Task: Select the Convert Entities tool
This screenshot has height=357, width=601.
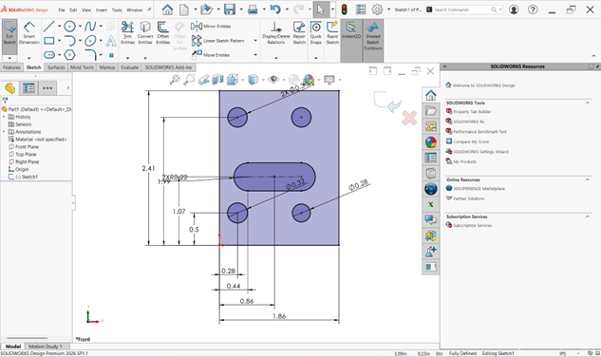Action: [x=145, y=33]
